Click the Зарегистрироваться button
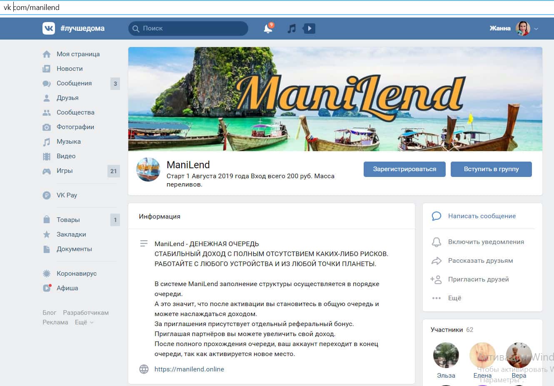 404,169
